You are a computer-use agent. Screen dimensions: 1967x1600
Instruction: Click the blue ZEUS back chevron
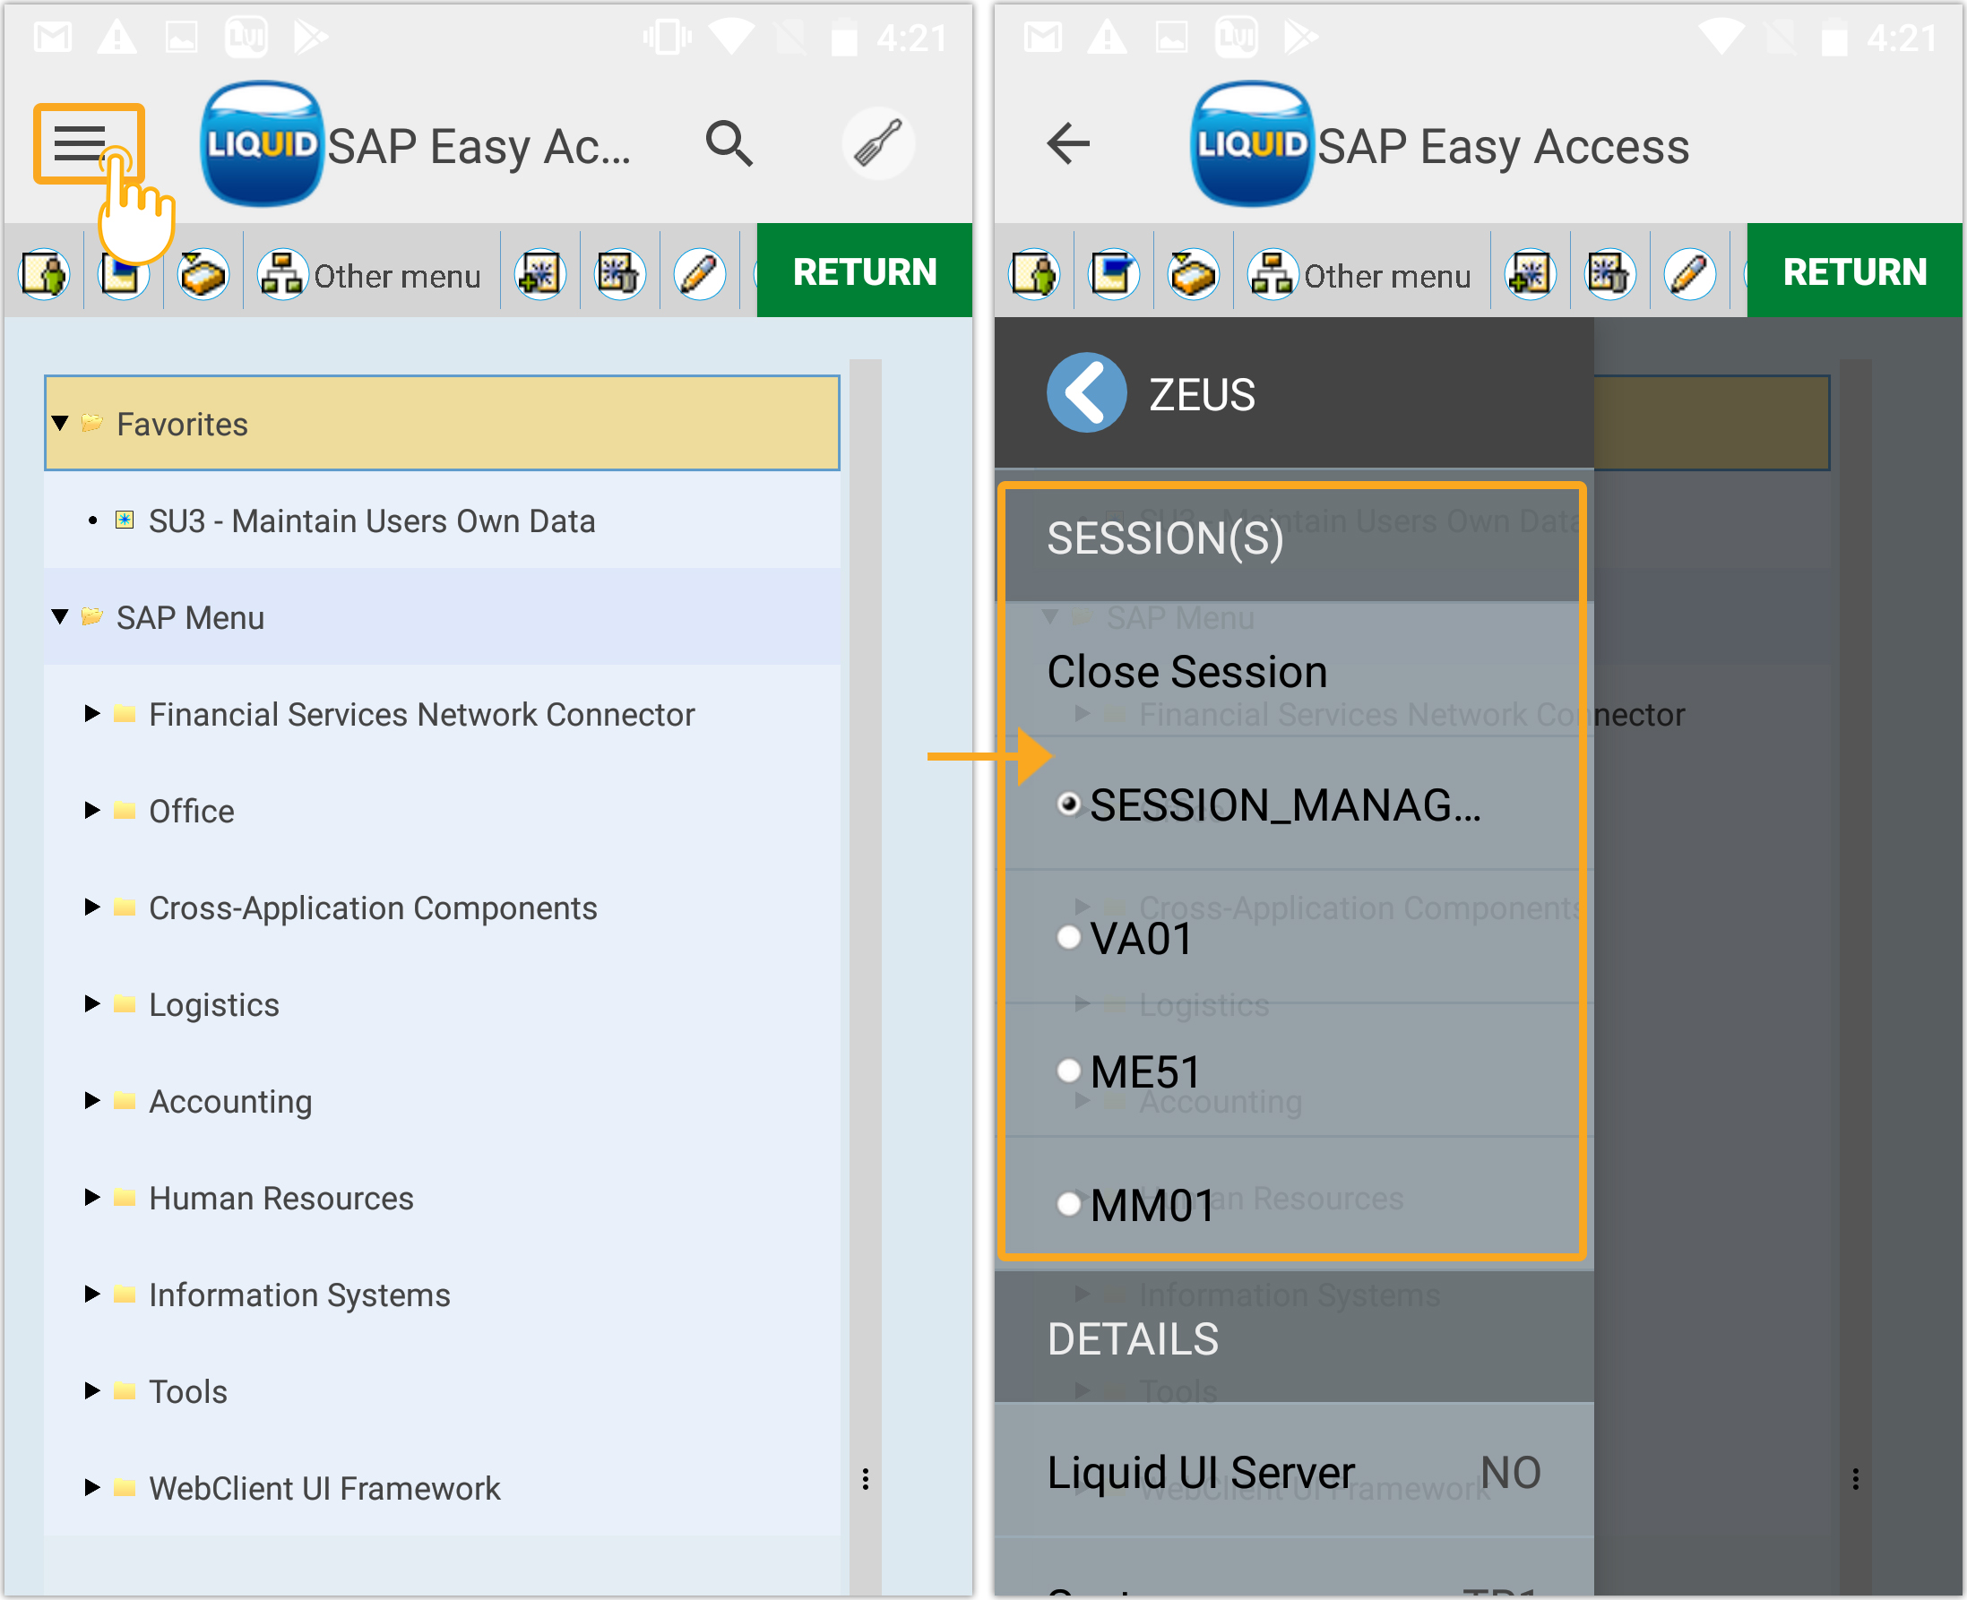pos(1087,393)
